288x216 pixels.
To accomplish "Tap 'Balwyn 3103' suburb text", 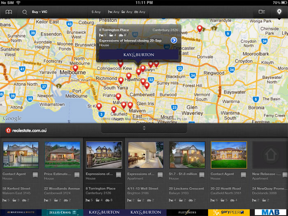I will [x=179, y=193].
